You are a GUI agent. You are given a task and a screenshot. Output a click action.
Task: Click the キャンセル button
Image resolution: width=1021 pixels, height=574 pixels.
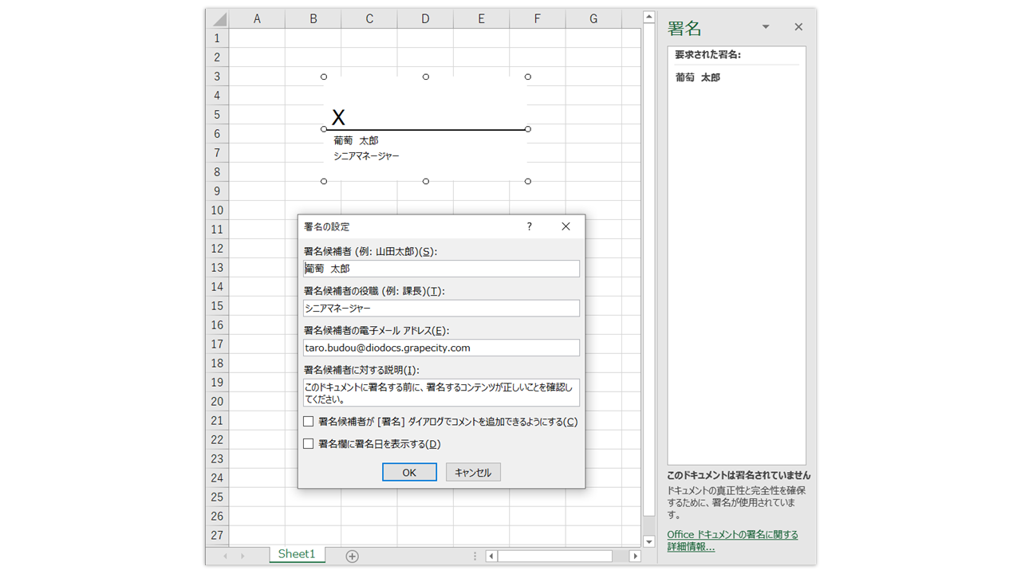(473, 473)
